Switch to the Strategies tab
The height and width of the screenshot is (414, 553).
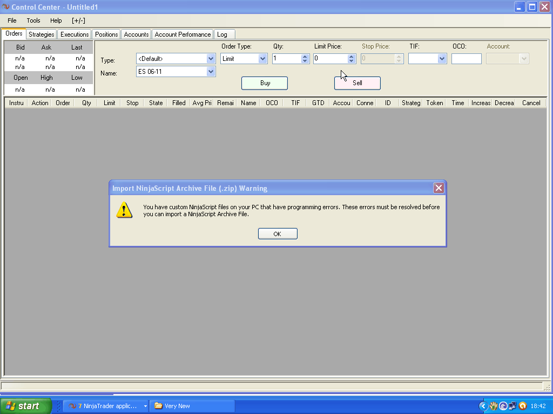tap(41, 34)
